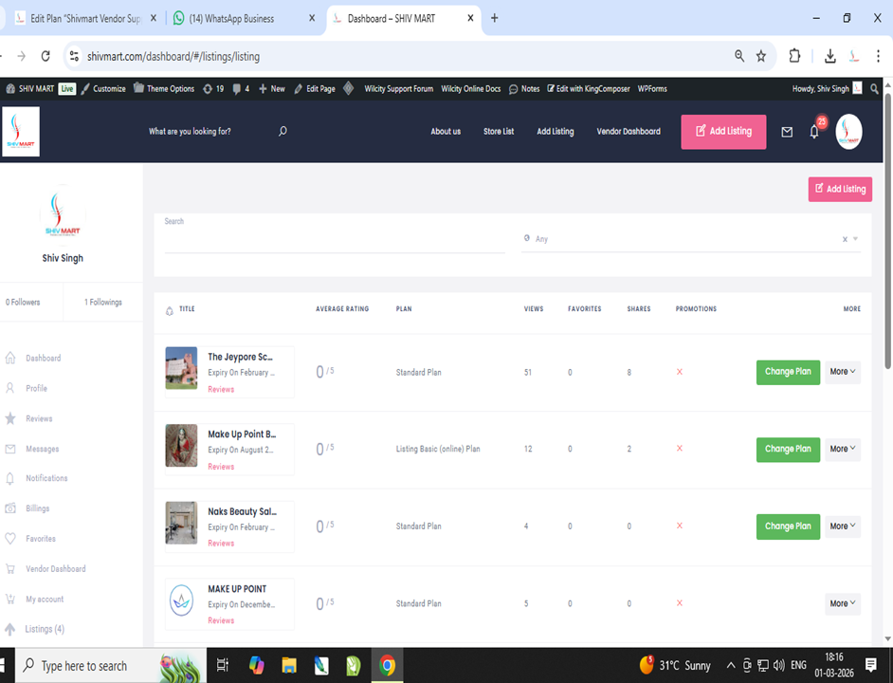Image resolution: width=893 pixels, height=683 pixels.
Task: Open Reviews link under Make Up Point B...
Action: click(221, 467)
